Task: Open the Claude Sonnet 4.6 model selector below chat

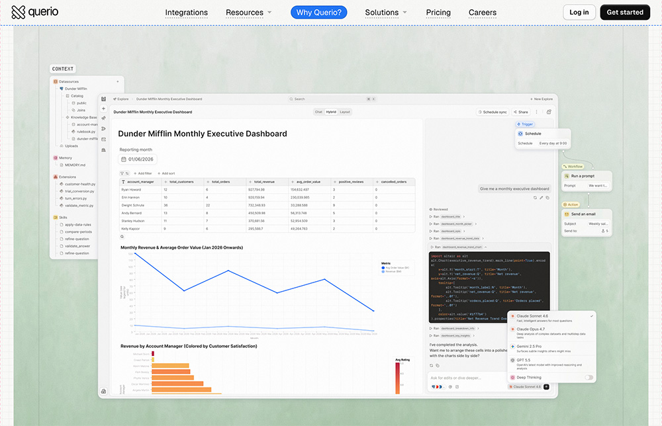Action: (525, 387)
